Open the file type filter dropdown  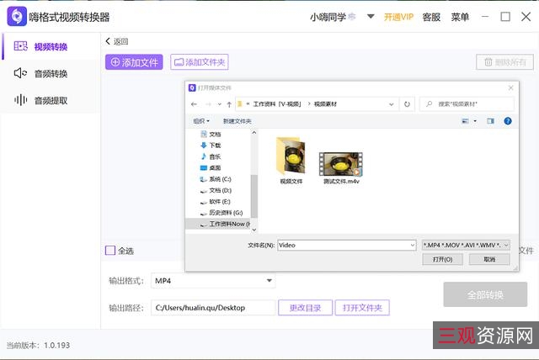point(466,245)
